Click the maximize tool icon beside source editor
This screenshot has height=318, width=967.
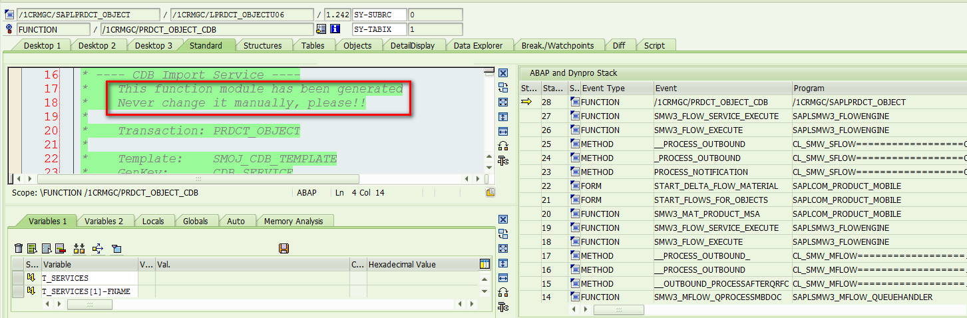click(503, 102)
